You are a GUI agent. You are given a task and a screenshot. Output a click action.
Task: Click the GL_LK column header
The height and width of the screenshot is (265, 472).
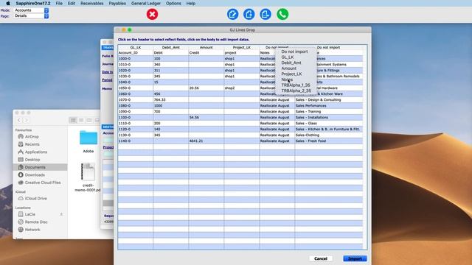click(x=136, y=47)
